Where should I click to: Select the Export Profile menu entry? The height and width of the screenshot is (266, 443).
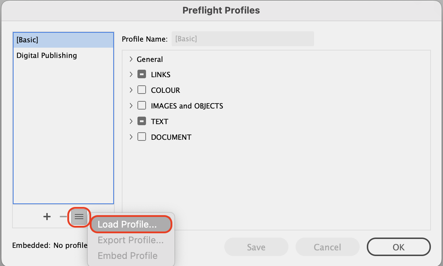131,240
